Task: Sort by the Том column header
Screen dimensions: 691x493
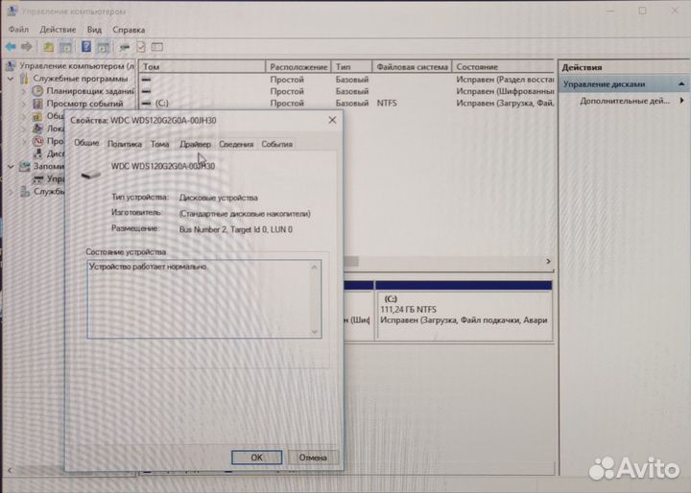Action: pos(203,66)
